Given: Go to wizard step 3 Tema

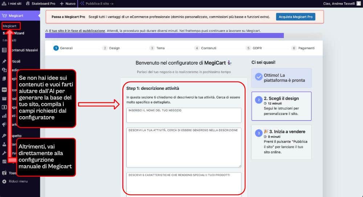Looking at the screenshot, I should tap(157, 48).
